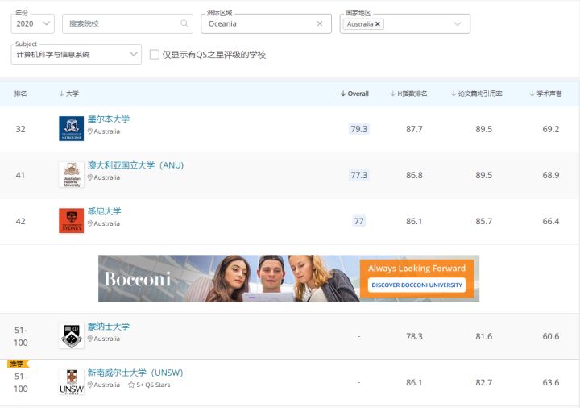Viewport: 580px width, 408px height.
Task: Click location pin icon under 蒙纳士大学
Action: coord(90,339)
